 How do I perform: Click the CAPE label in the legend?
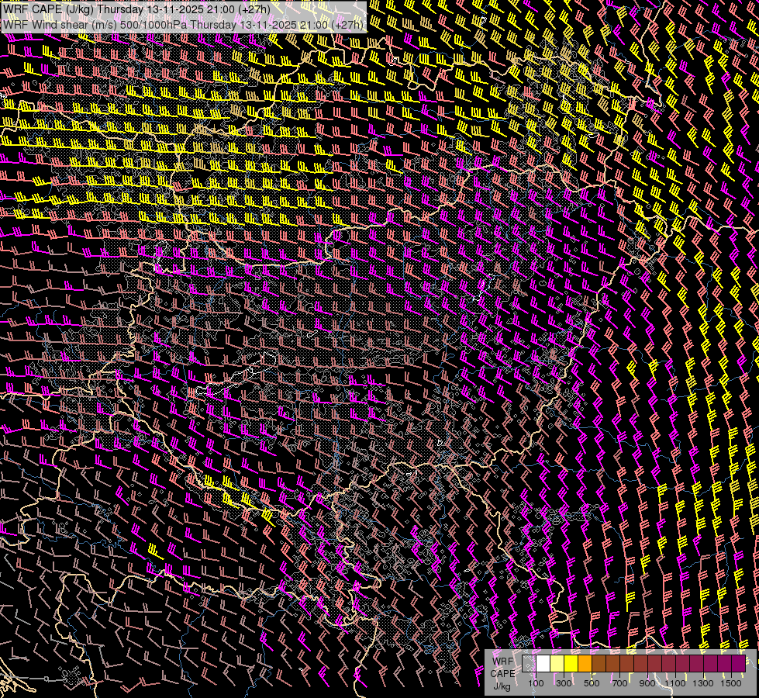502,674
